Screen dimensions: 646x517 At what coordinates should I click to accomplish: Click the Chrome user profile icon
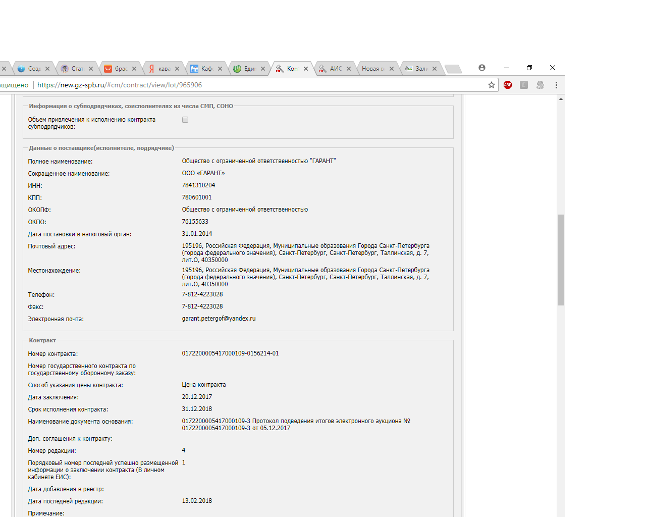point(482,68)
